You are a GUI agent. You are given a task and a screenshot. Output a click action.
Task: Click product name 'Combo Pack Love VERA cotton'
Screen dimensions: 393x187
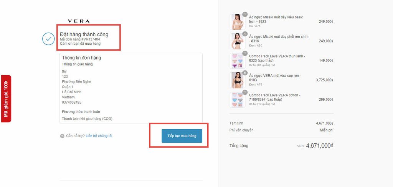pyautogui.click(x=275, y=97)
